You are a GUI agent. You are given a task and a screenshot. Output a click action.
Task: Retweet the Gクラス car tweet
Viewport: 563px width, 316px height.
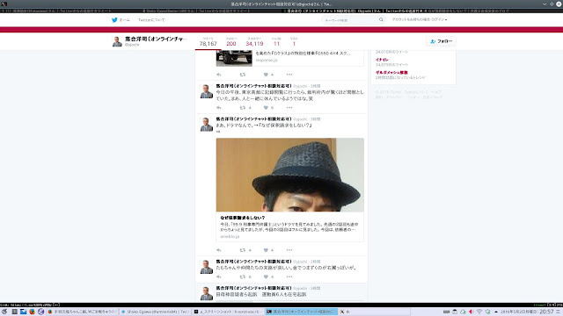[243, 75]
